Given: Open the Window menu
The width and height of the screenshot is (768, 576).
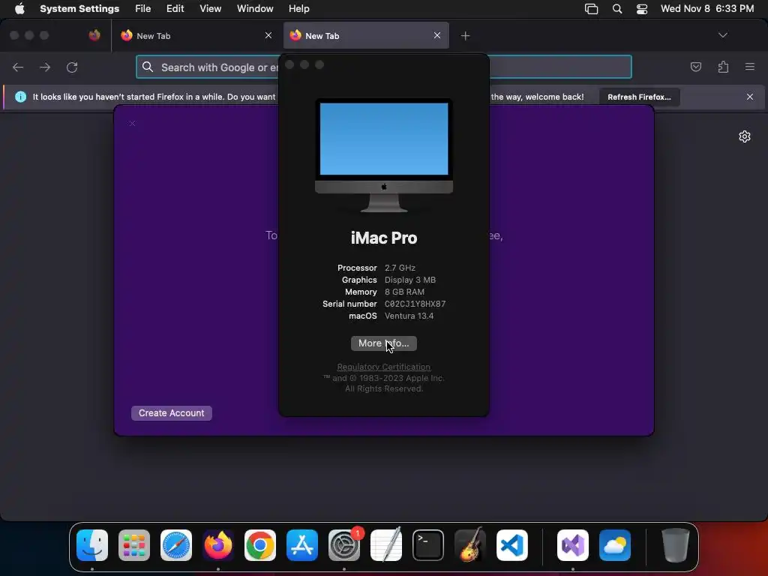Looking at the screenshot, I should click(255, 8).
